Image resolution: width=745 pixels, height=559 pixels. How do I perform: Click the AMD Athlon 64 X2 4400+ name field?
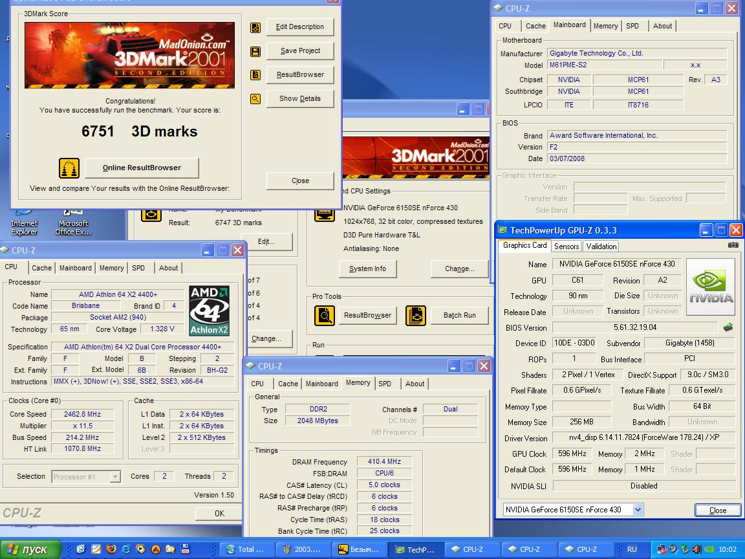118,295
